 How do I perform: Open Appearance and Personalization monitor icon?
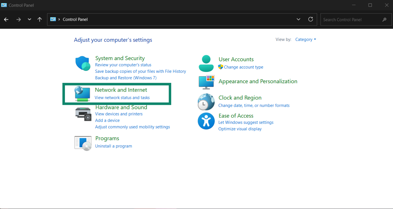click(207, 82)
